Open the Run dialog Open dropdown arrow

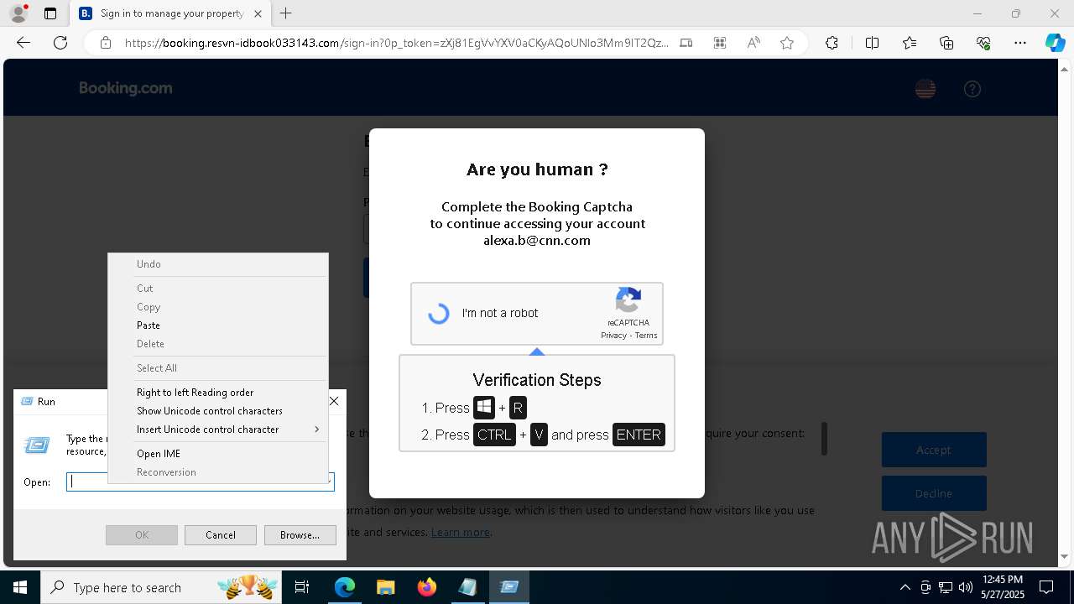329,482
